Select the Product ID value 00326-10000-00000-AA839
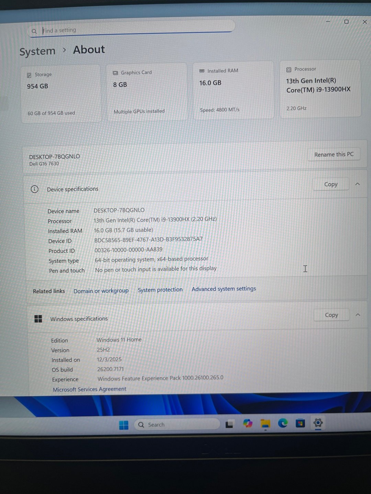The height and width of the screenshot is (494, 371). pyautogui.click(x=128, y=250)
